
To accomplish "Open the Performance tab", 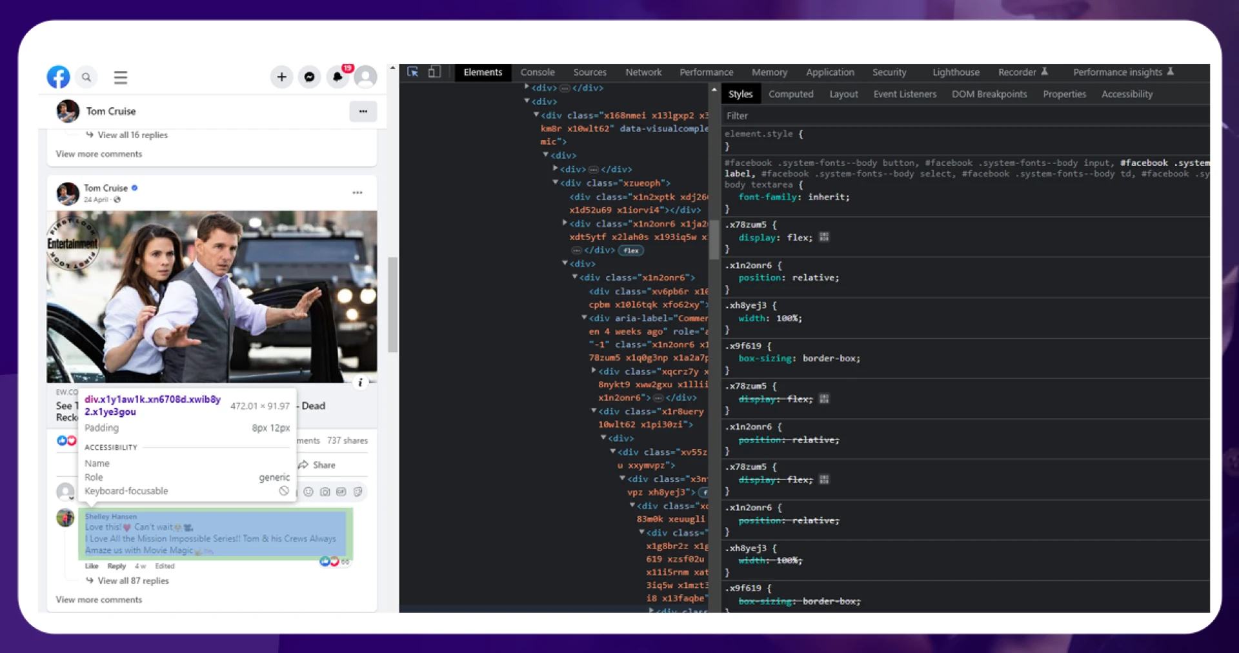I will click(x=706, y=72).
